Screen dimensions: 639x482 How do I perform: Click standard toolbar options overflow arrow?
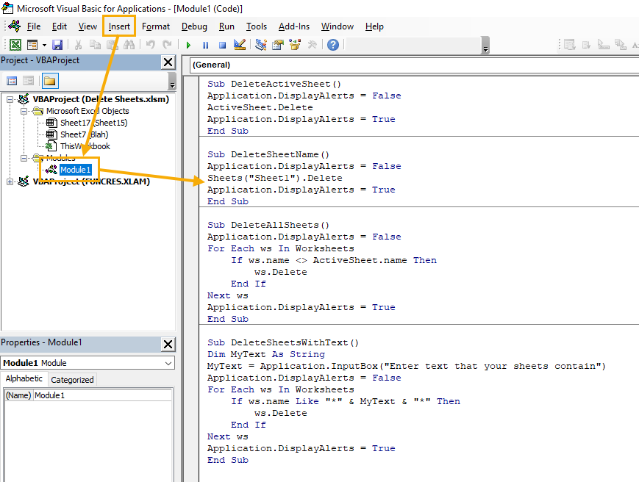485,46
